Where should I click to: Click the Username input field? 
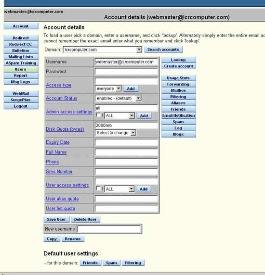coord(126,62)
